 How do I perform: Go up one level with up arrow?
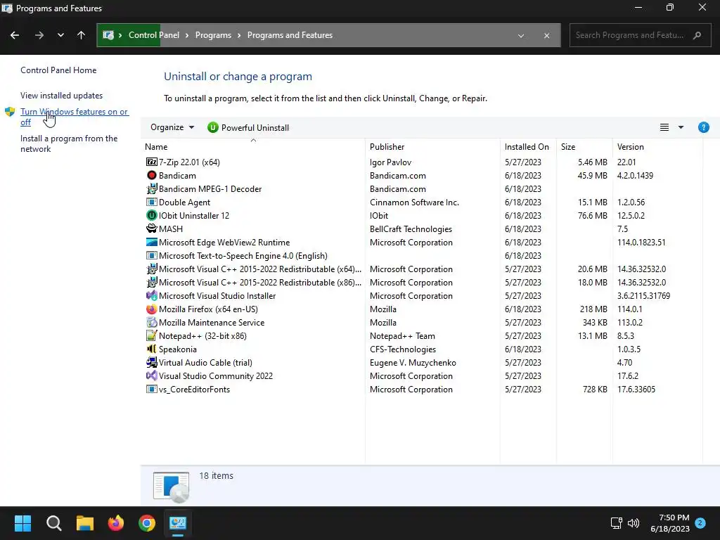(82, 35)
